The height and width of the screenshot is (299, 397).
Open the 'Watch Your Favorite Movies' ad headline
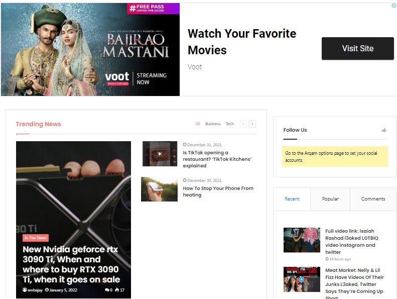point(242,42)
